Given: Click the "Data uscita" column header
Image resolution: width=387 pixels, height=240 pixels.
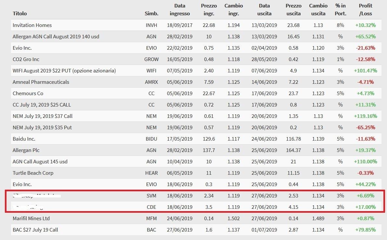Looking at the screenshot, I should pyautogui.click(x=264, y=10).
